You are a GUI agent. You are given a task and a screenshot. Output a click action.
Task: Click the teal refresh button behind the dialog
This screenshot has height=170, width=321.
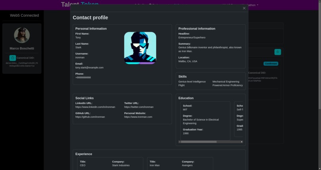[x=278, y=52]
